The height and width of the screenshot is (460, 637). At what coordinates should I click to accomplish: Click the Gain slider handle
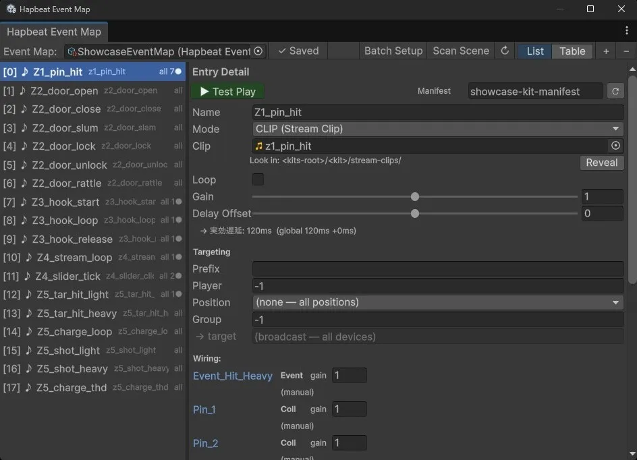415,197
